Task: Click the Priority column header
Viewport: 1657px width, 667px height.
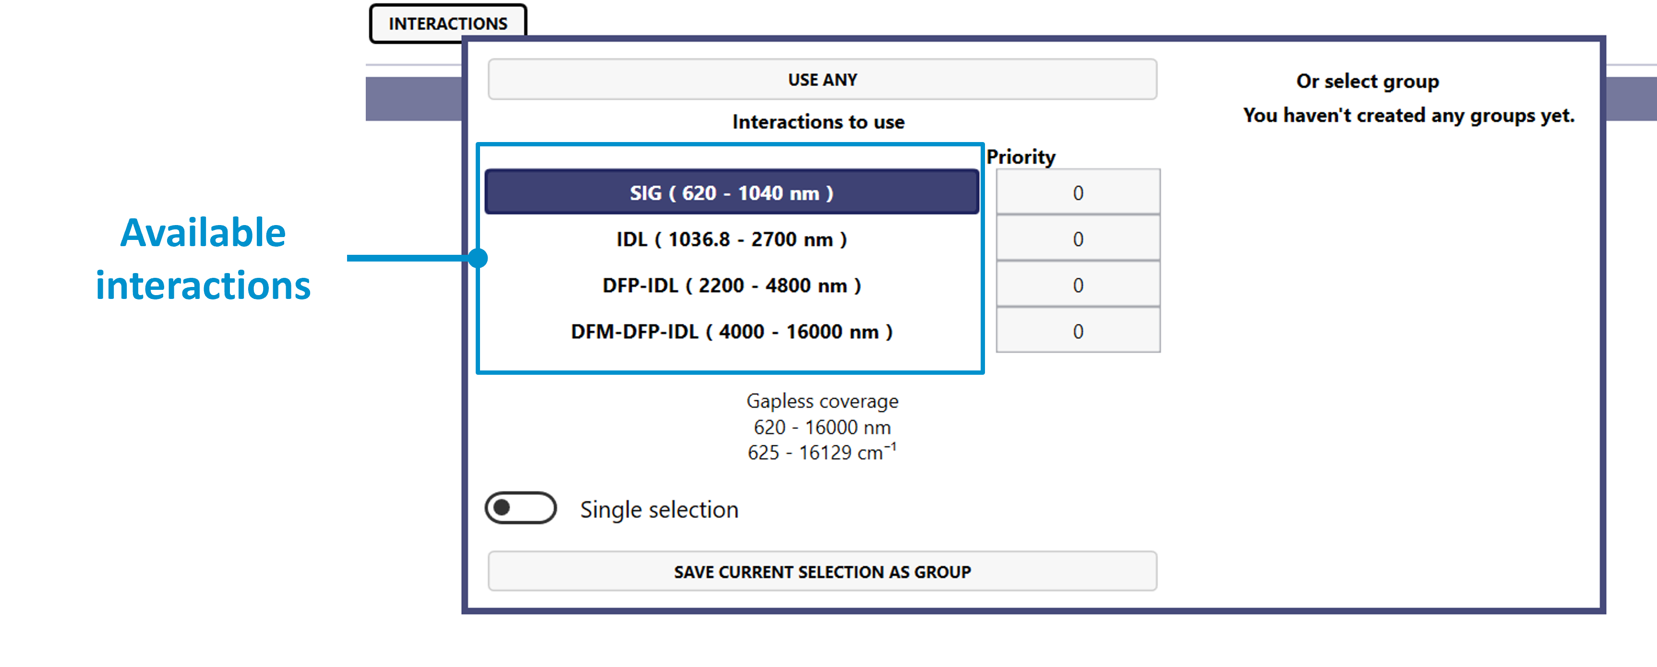Action: click(1021, 157)
